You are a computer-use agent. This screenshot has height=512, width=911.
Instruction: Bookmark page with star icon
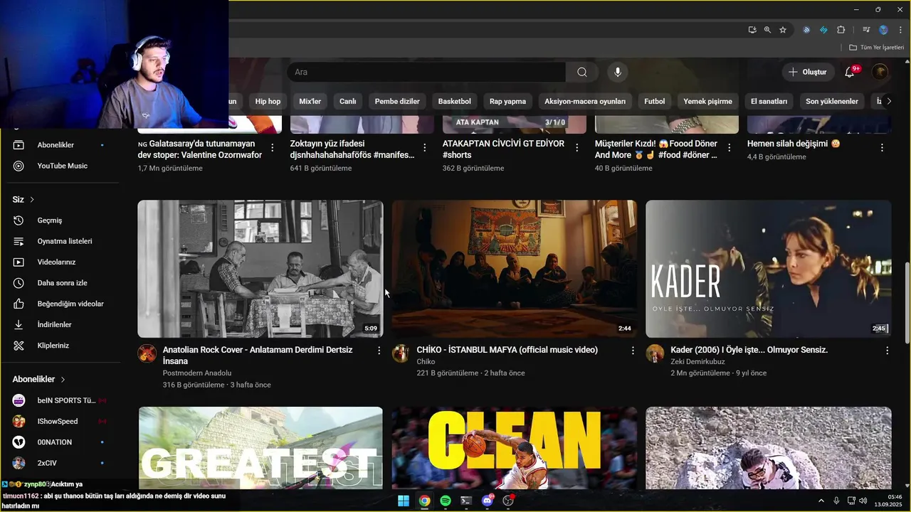coord(783,30)
